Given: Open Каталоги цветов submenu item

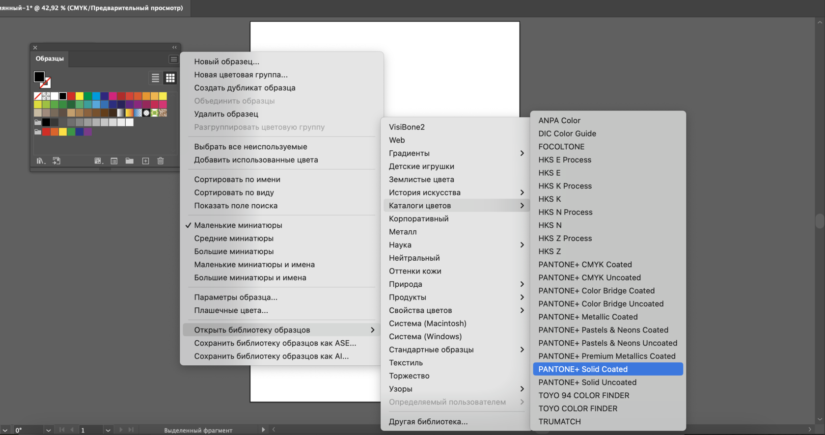Looking at the screenshot, I should coord(456,206).
